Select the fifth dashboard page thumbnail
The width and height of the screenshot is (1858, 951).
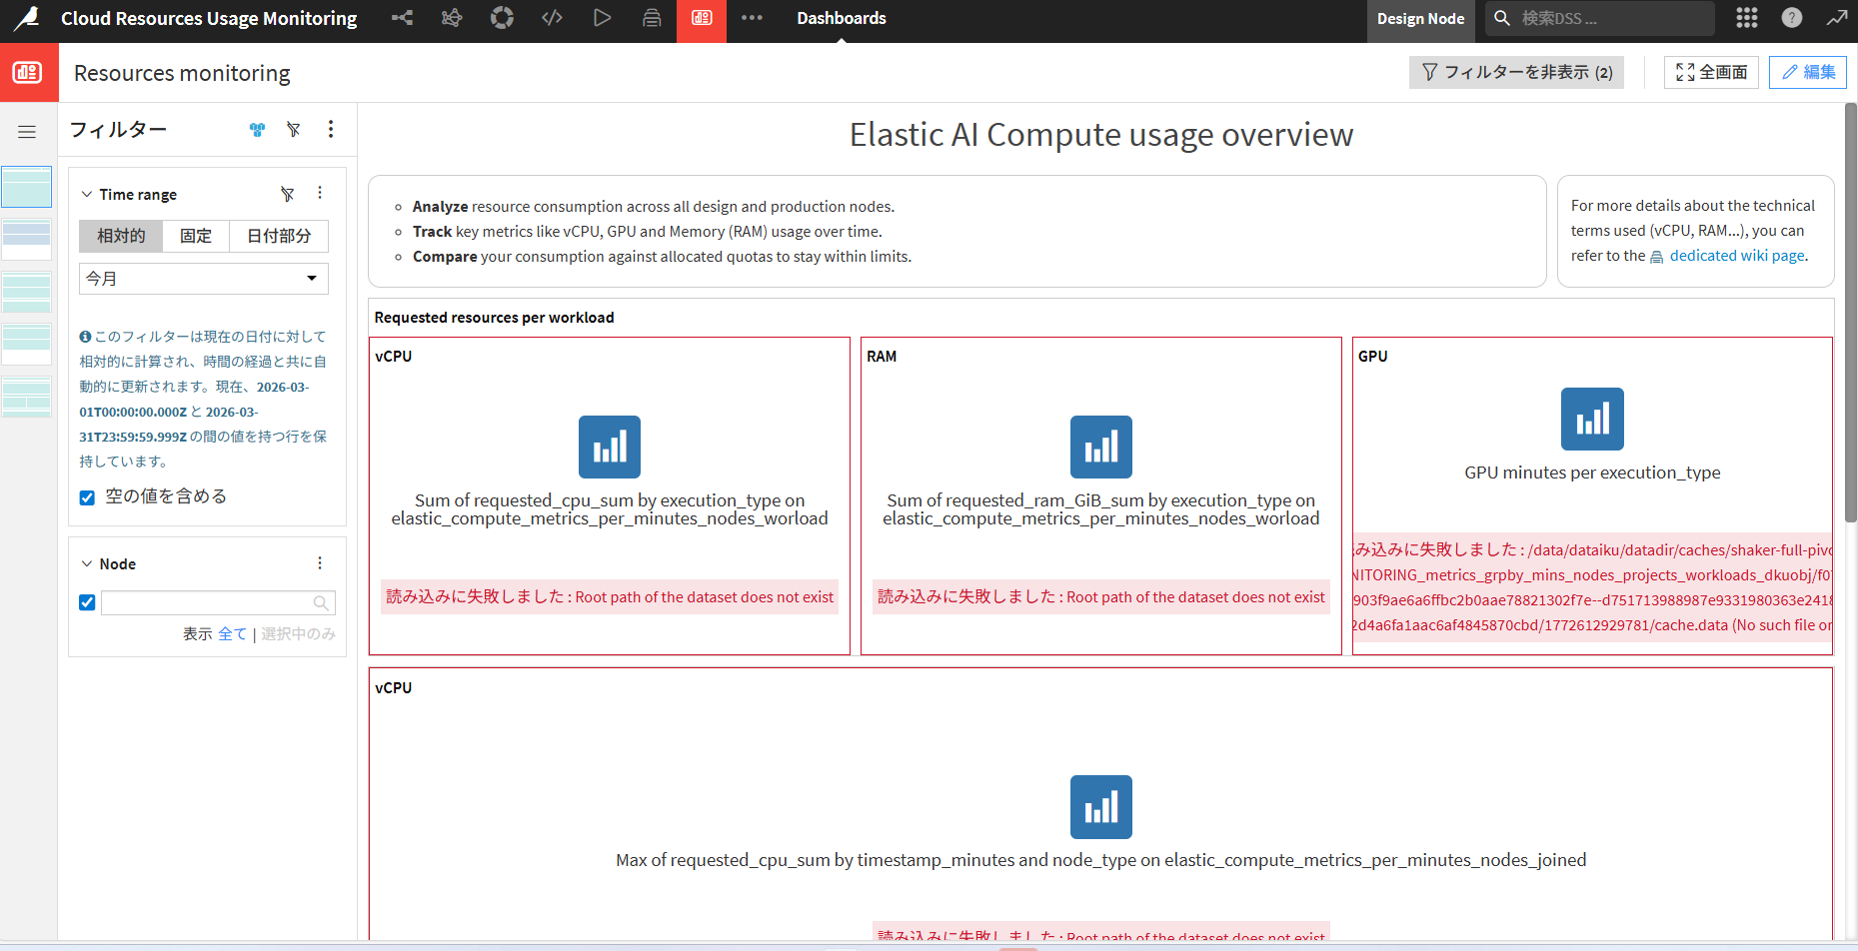coord(27,398)
